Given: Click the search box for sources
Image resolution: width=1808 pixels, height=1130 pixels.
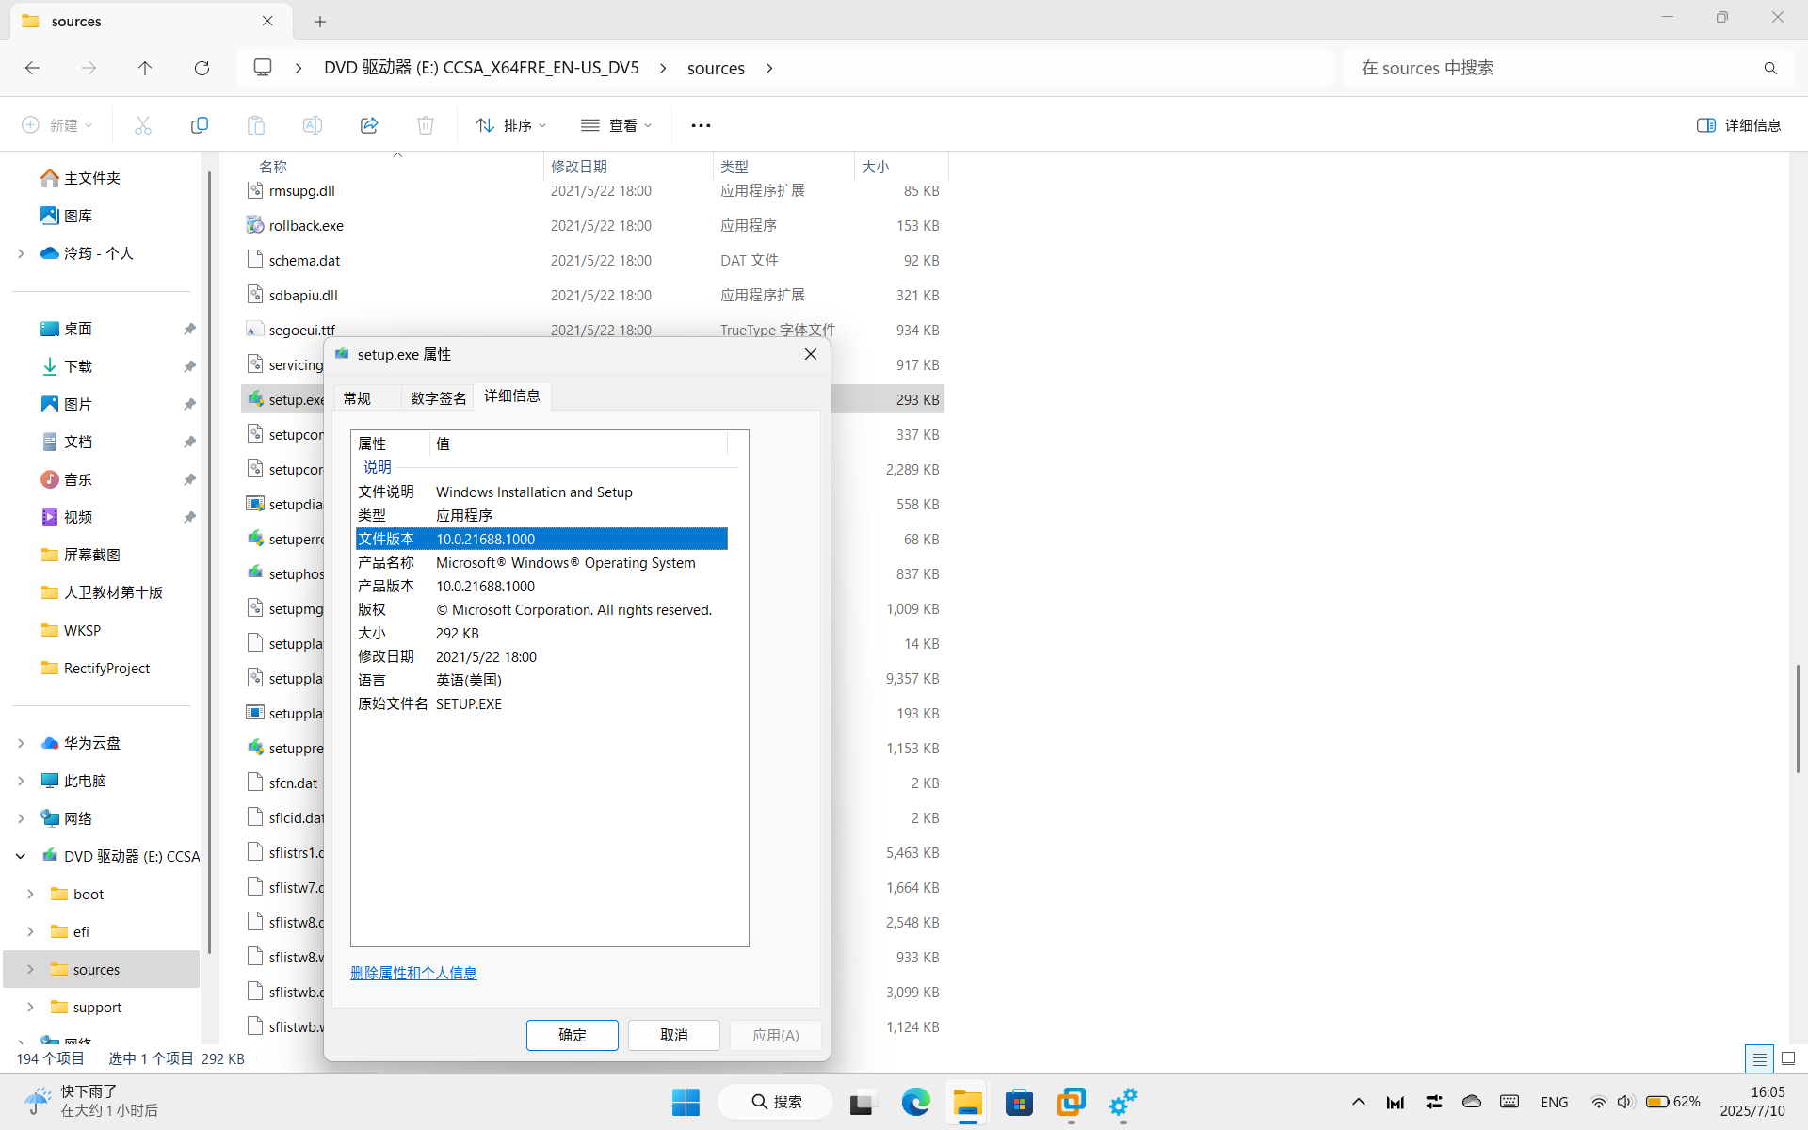Looking at the screenshot, I should pos(1554,68).
